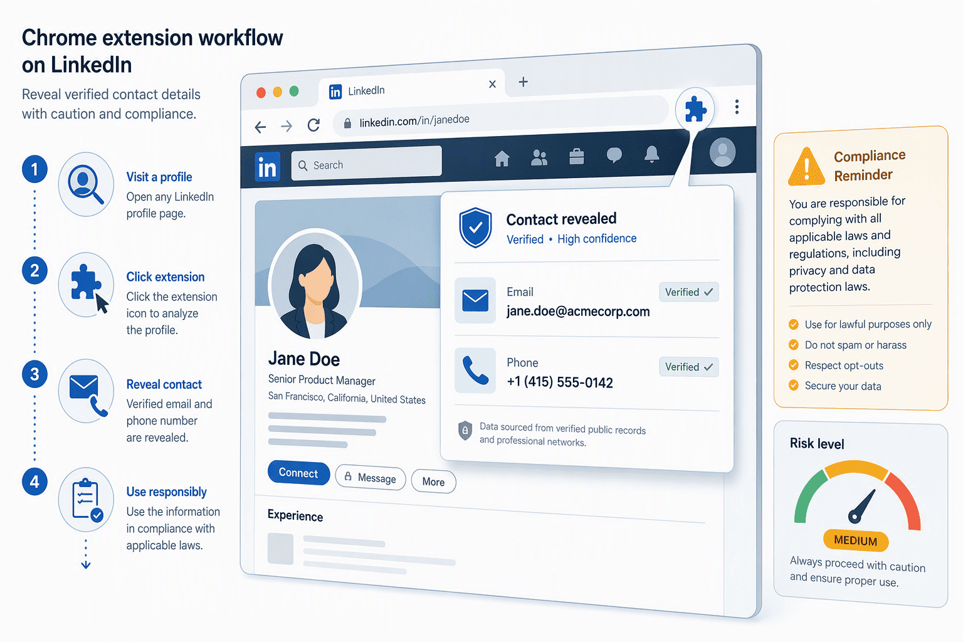
Task: Click the San Francisco, California location text
Action: (347, 397)
